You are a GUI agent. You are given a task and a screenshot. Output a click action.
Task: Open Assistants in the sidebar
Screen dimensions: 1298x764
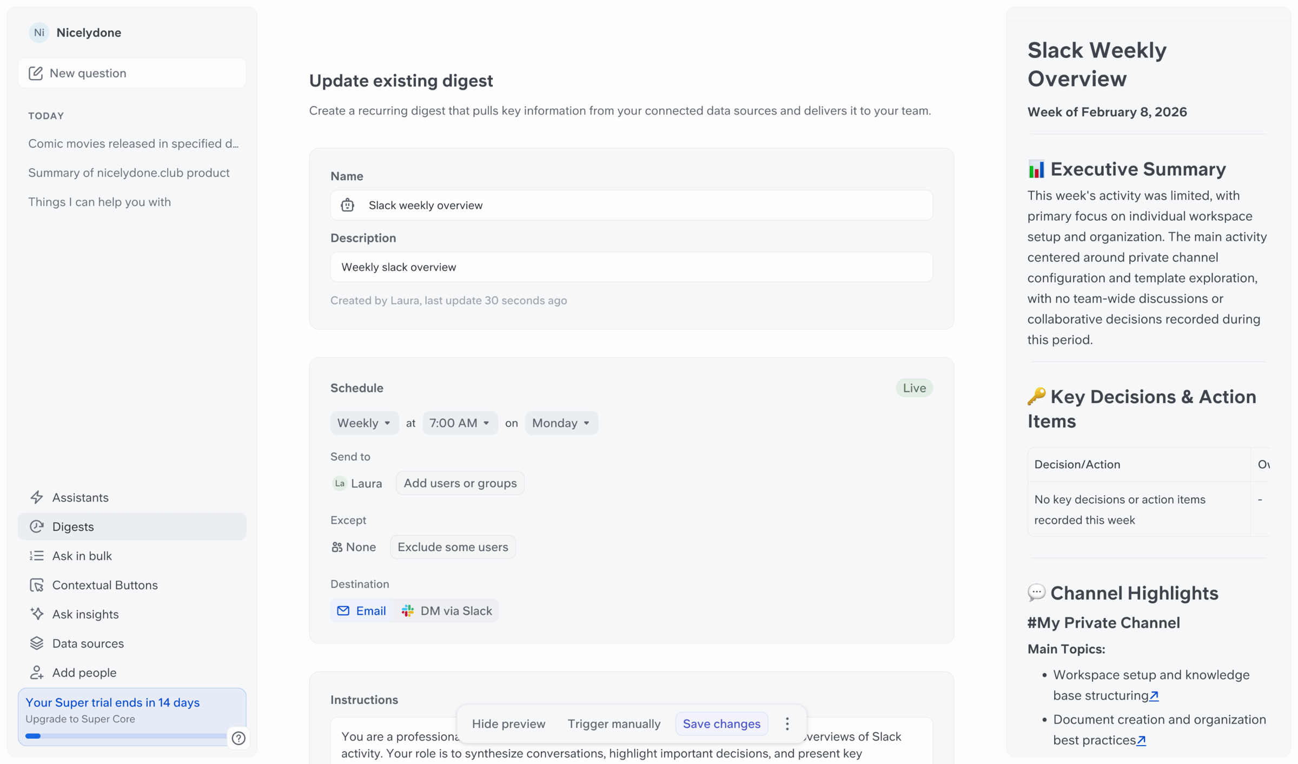132,497
